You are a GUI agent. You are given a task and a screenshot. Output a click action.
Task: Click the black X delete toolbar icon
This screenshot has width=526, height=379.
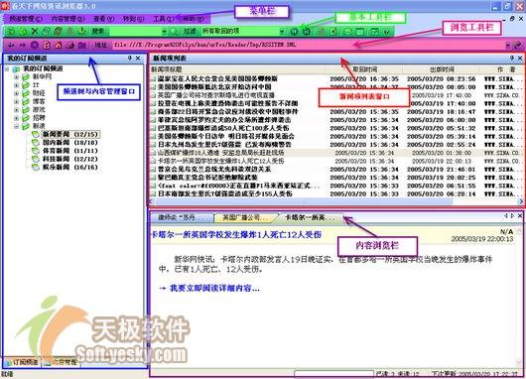coord(35,31)
